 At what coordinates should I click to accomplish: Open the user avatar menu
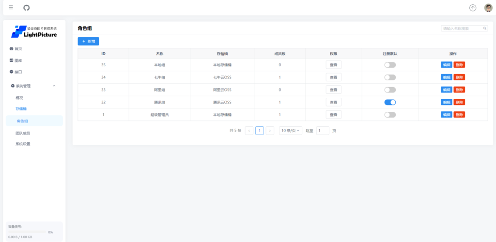[488, 8]
